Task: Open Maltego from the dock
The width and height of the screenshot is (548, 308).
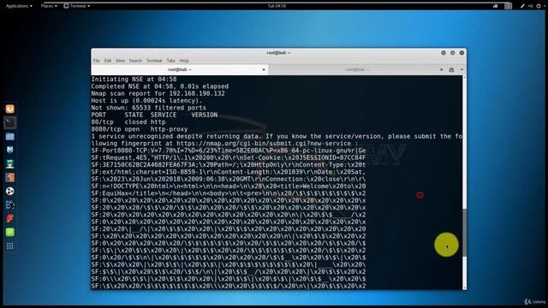Action: point(9,204)
